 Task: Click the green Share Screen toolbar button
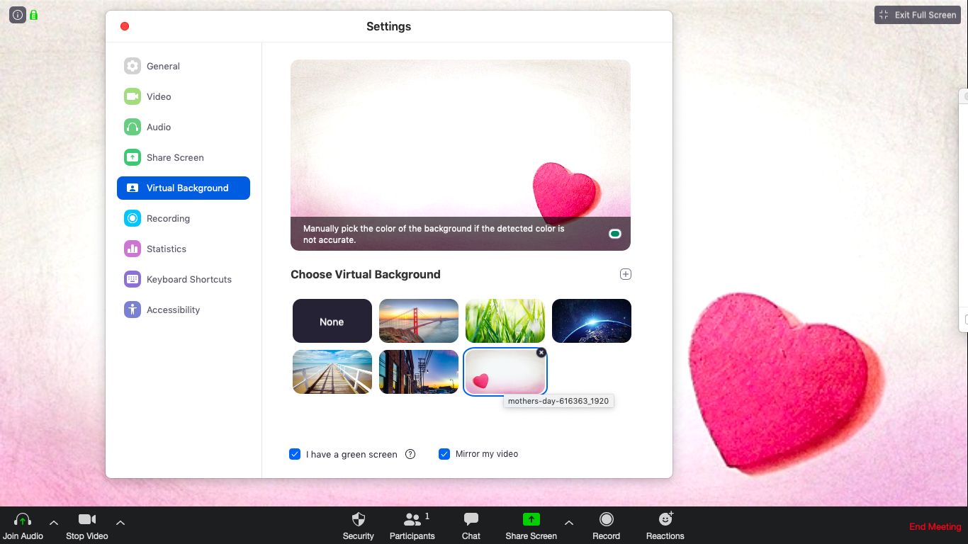(x=531, y=526)
